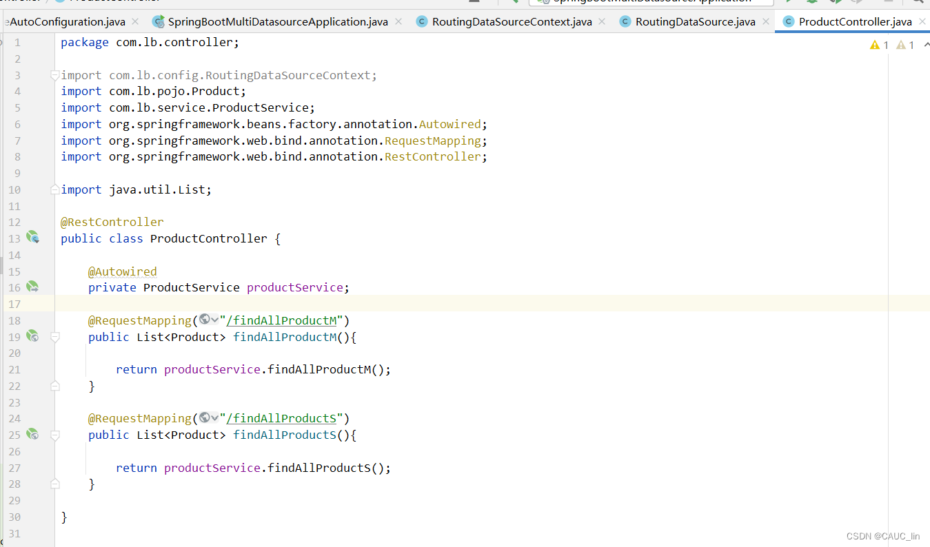Click the @RequestMapping annotation on line 18

(140, 320)
